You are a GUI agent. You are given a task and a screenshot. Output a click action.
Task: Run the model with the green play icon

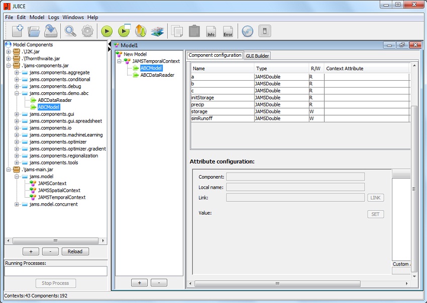pyautogui.click(x=106, y=31)
